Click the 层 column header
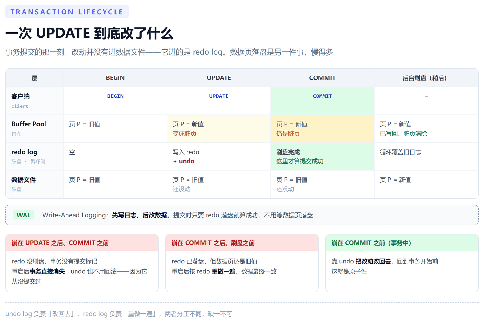 click(35, 78)
